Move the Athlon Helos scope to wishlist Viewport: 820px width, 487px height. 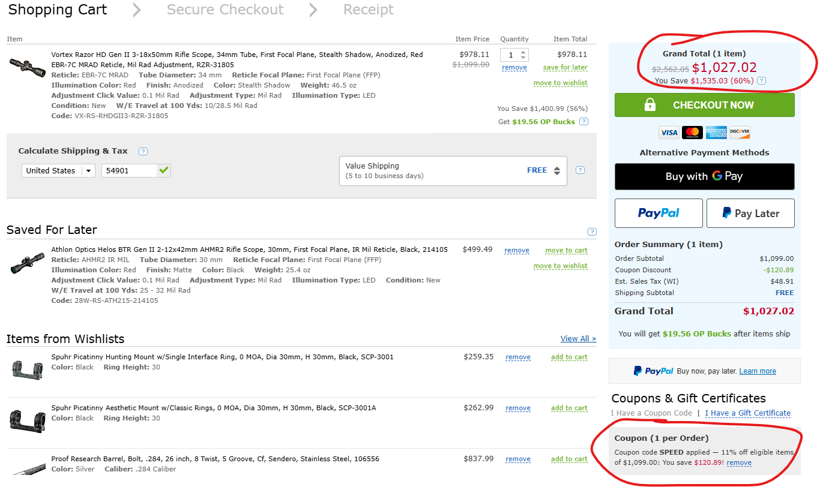tap(561, 266)
